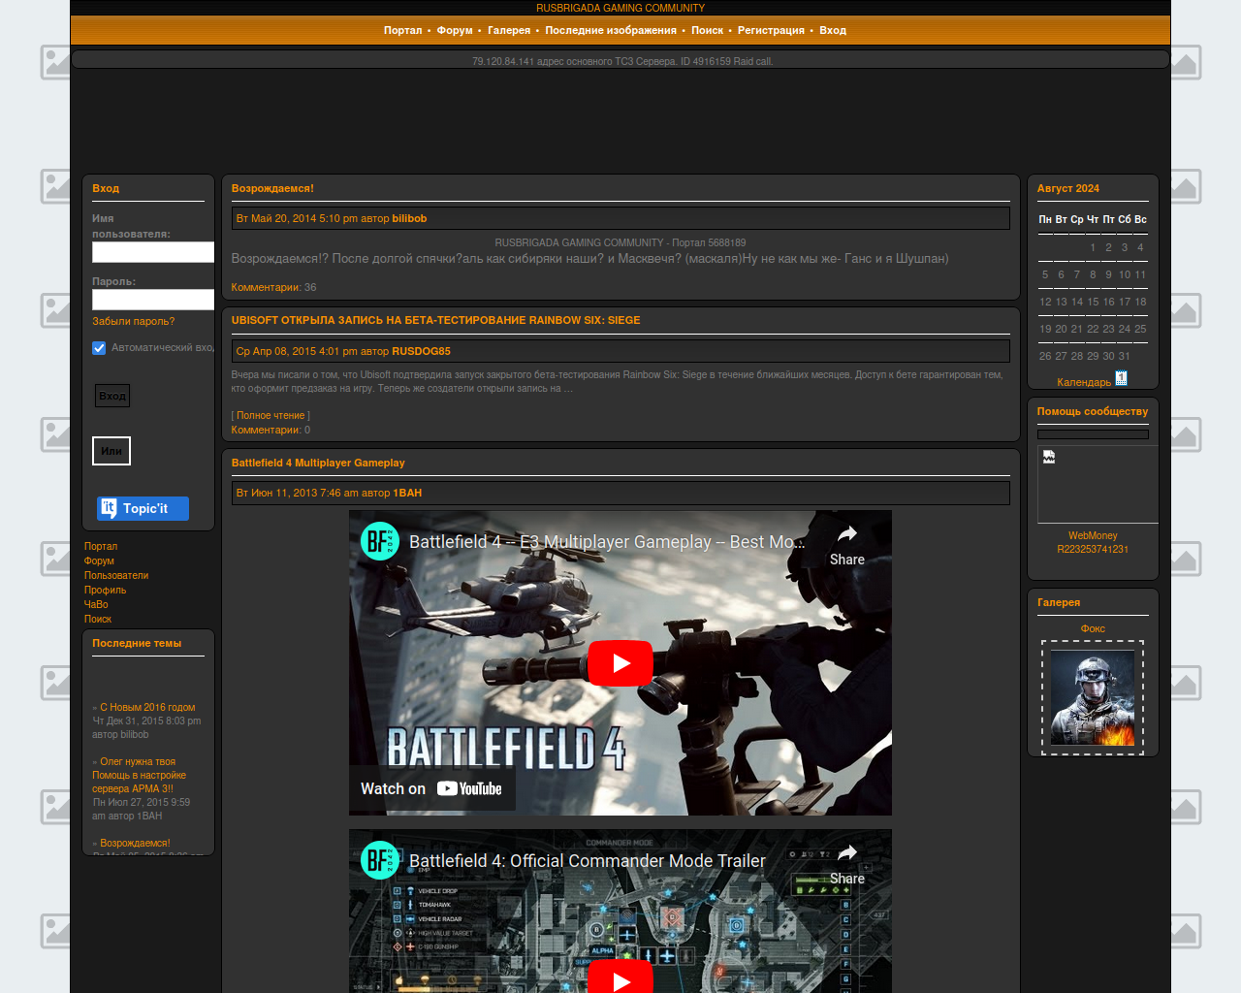The height and width of the screenshot is (993, 1241).
Task: Open author bilibob profile link
Action: coord(409,218)
